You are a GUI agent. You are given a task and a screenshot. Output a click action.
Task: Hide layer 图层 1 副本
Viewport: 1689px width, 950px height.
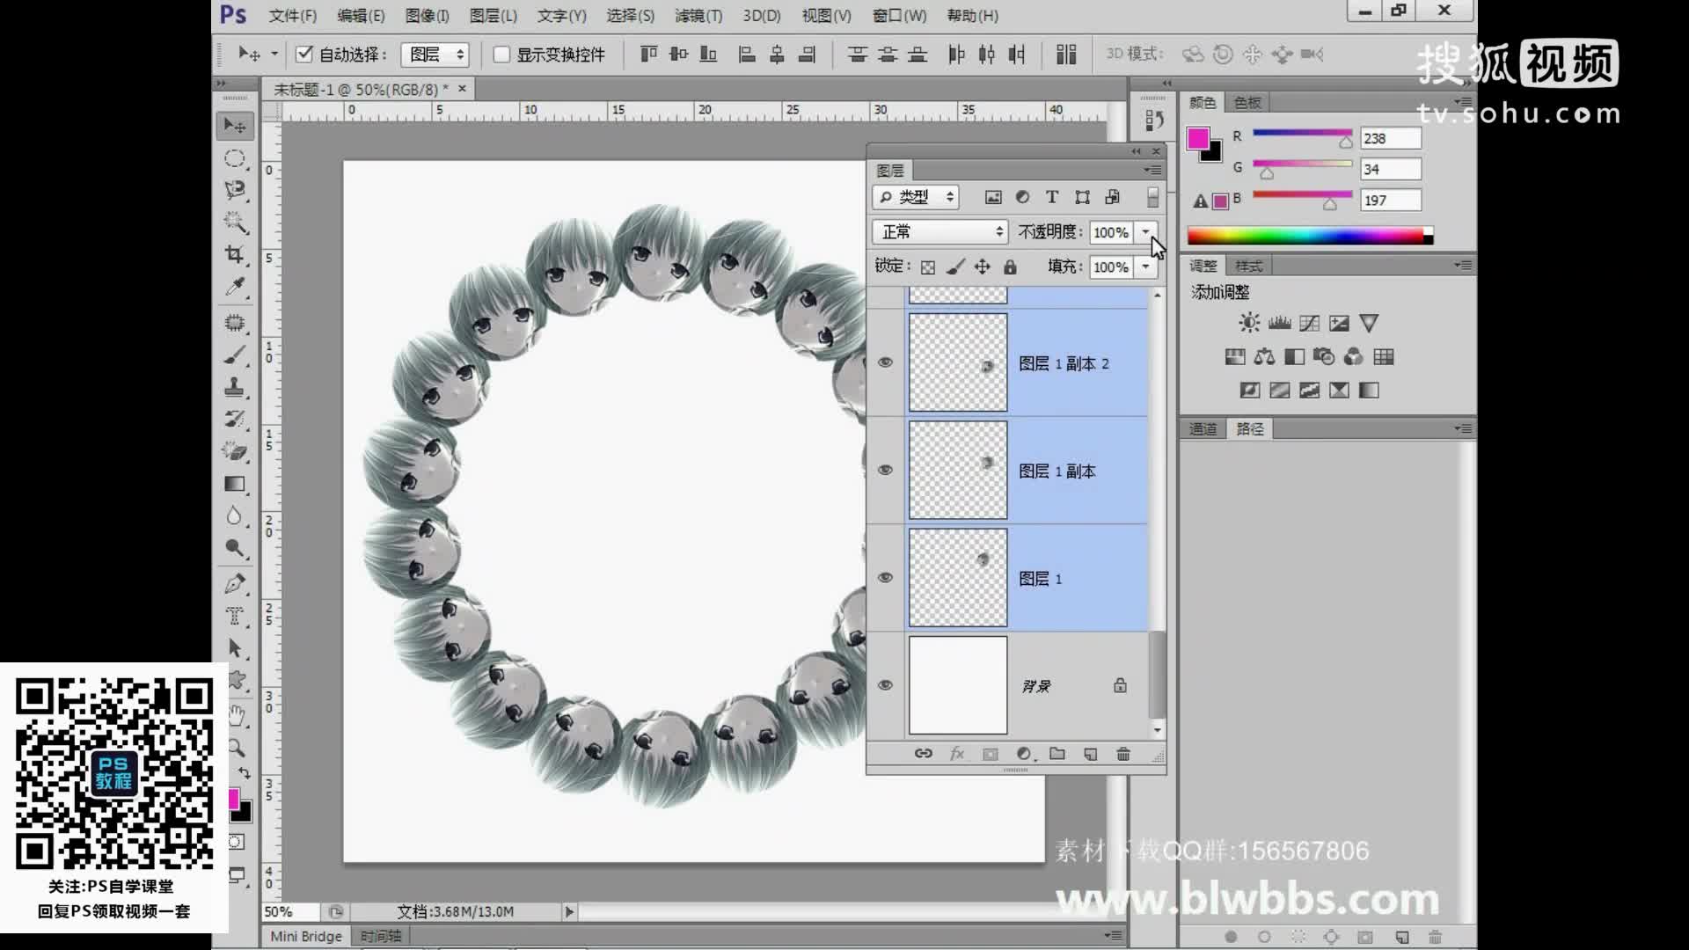(x=886, y=470)
